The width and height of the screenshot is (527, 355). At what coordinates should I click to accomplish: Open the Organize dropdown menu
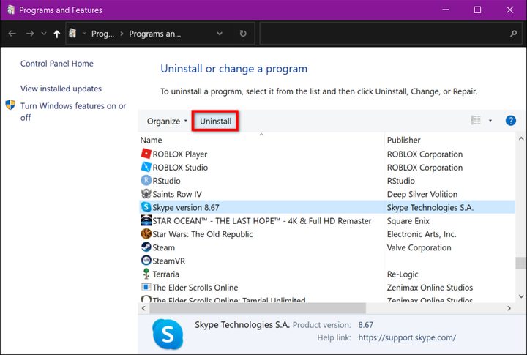(167, 121)
